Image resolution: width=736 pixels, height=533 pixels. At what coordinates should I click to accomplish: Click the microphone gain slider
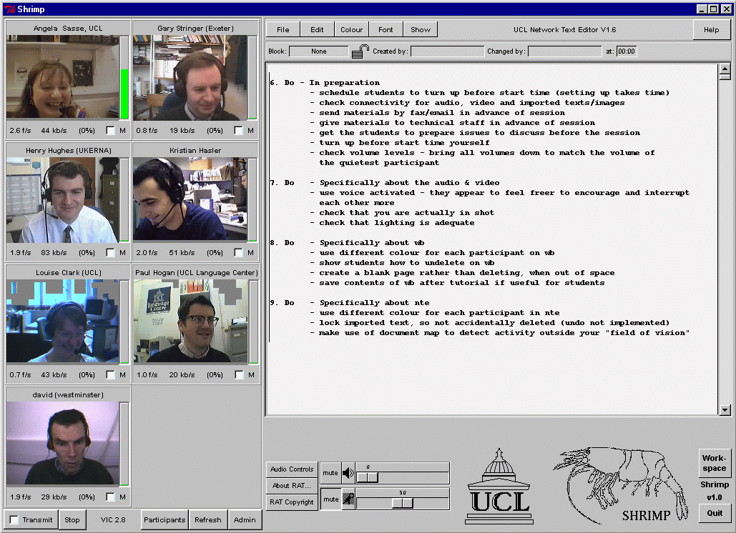(402, 503)
